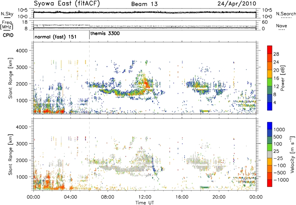This screenshot has width=296, height=205.
Task: Click the date '24/Apr/2010'
Action: click(x=237, y=4)
